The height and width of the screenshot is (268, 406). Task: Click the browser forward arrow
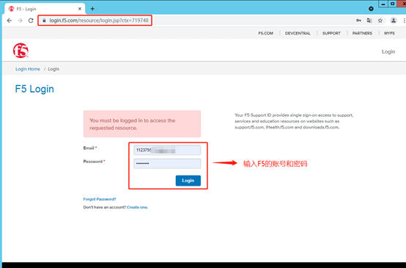[x=20, y=21]
